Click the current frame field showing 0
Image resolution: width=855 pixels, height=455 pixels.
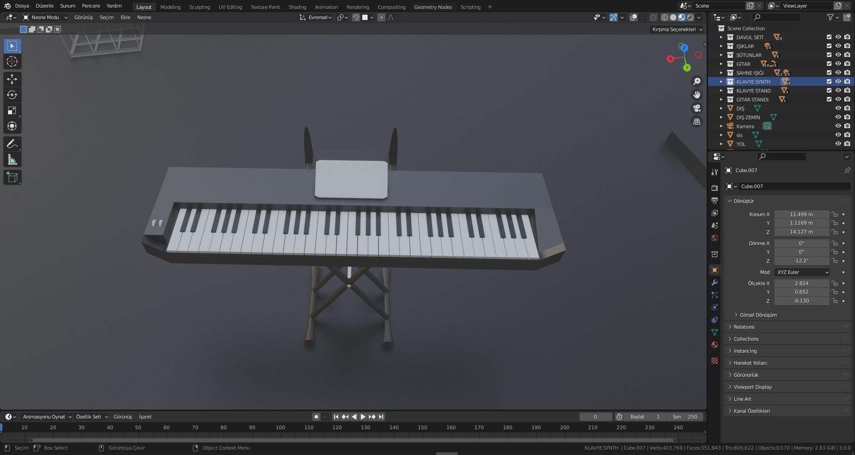tap(595, 417)
